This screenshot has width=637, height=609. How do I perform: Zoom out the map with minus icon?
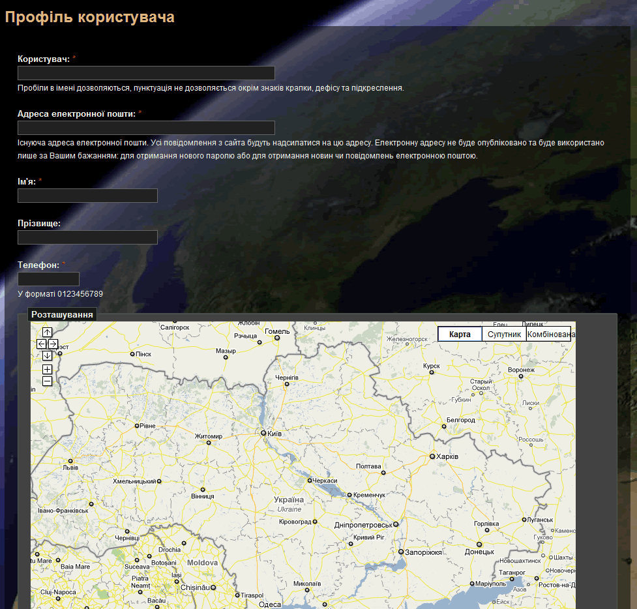pyautogui.click(x=47, y=381)
